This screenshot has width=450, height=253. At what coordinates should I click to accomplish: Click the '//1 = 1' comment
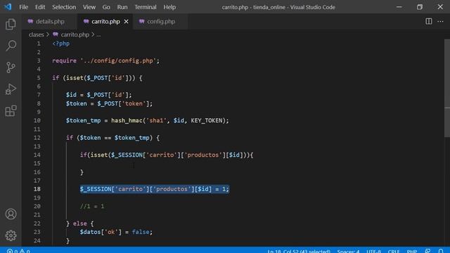[x=92, y=206]
